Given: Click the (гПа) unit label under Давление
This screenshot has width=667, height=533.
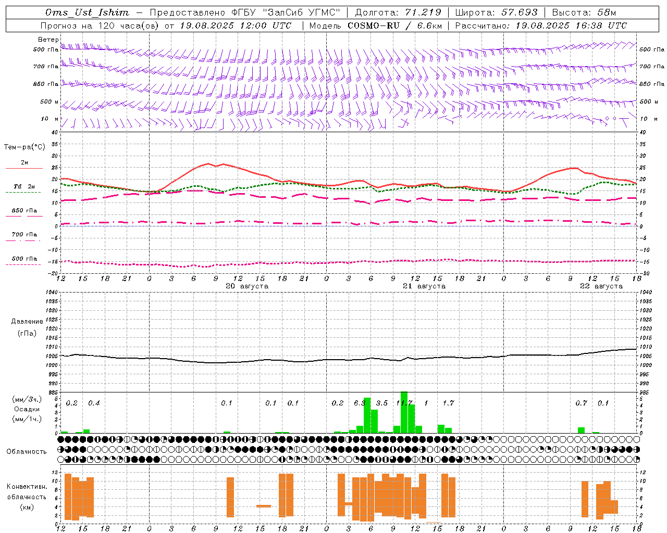Looking at the screenshot, I should (27, 333).
